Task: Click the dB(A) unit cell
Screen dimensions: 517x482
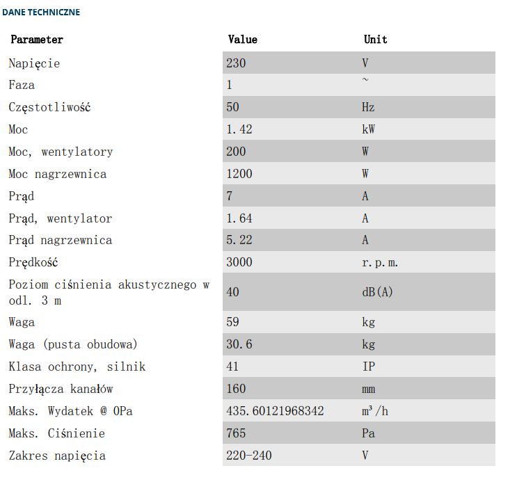Action: (377, 292)
